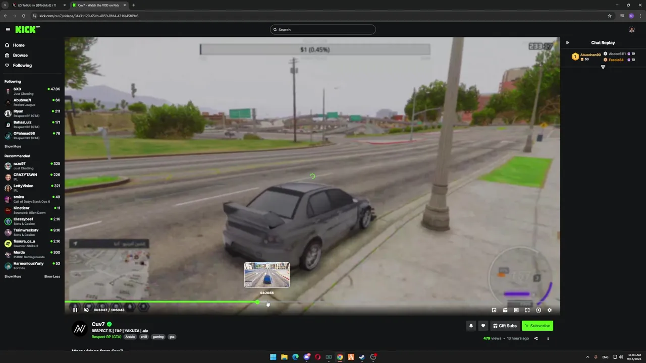Open Murda recommended channel

(x=32, y=255)
